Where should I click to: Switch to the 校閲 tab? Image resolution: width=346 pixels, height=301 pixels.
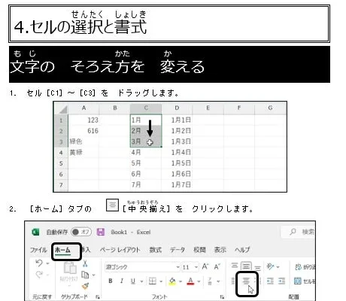199,250
